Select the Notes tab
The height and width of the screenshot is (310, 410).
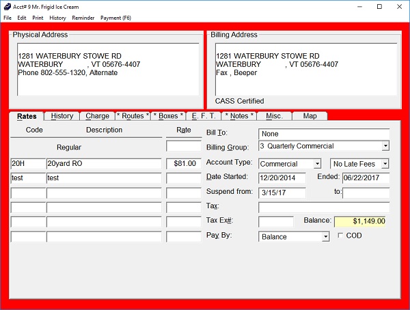[239, 116]
